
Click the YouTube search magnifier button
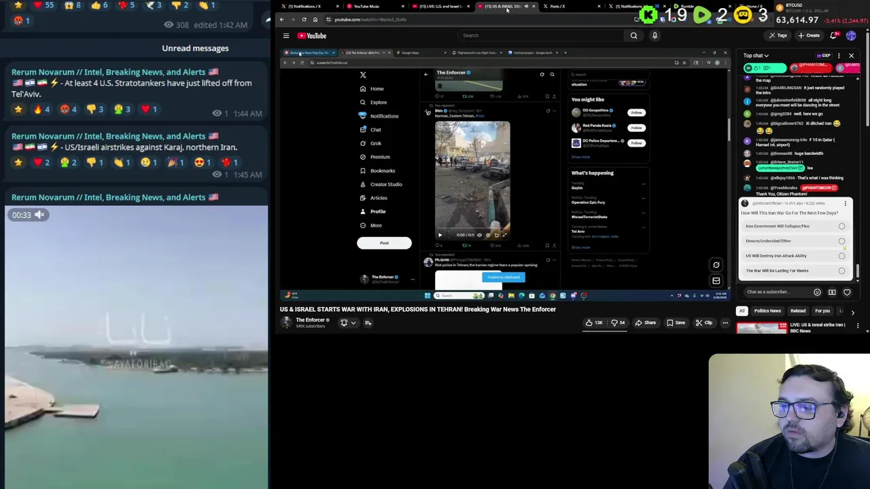pos(633,35)
